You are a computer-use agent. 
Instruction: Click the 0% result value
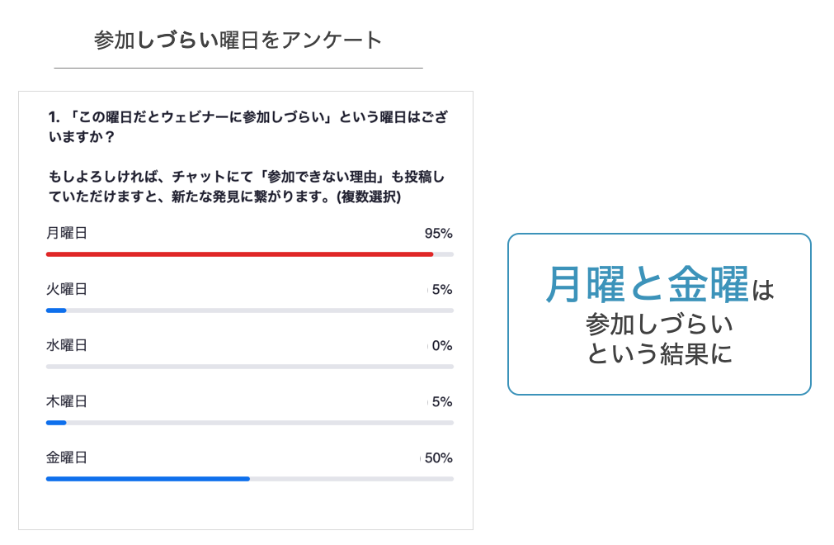coord(442,345)
